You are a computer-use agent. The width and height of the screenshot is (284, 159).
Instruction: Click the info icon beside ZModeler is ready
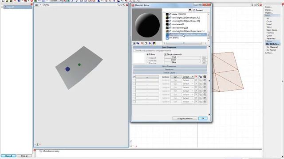coord(41,151)
